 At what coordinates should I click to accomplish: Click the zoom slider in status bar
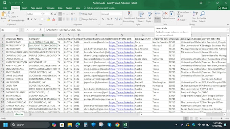(x=211, y=118)
